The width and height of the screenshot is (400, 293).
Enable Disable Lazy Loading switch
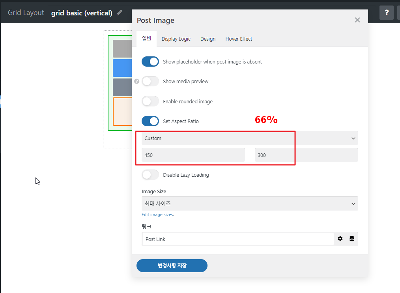150,175
